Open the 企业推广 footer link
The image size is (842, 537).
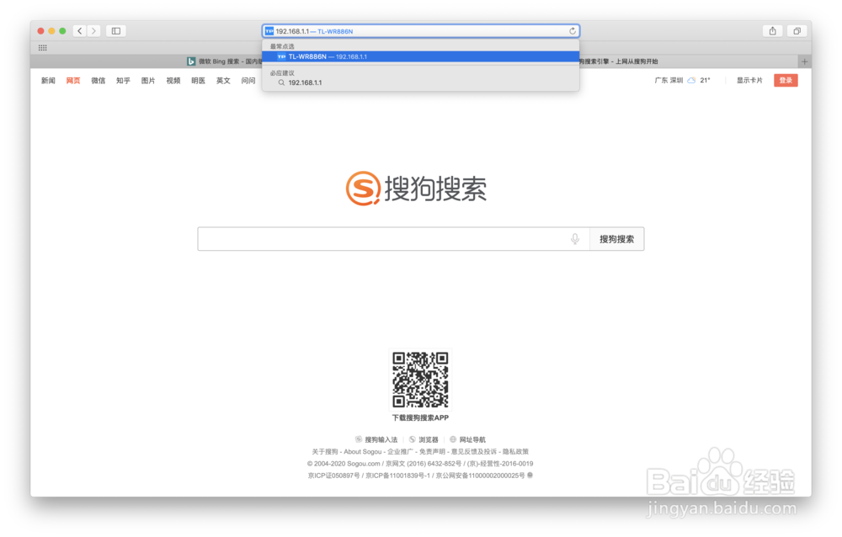pyautogui.click(x=401, y=452)
